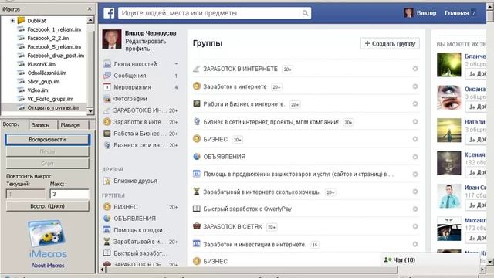Click the Воспроизвести button
Screen dimensions: 494x278
pos(48,140)
